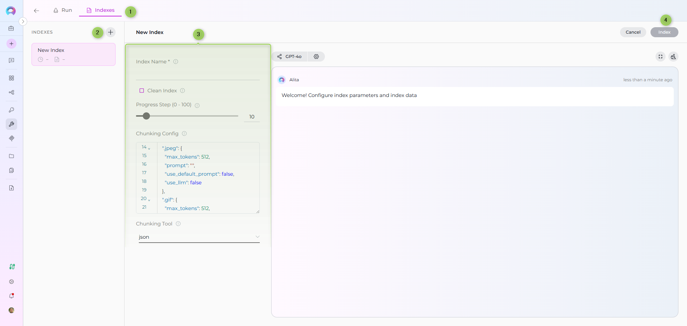Expand chat to full screen view
The height and width of the screenshot is (326, 687).
tap(661, 57)
